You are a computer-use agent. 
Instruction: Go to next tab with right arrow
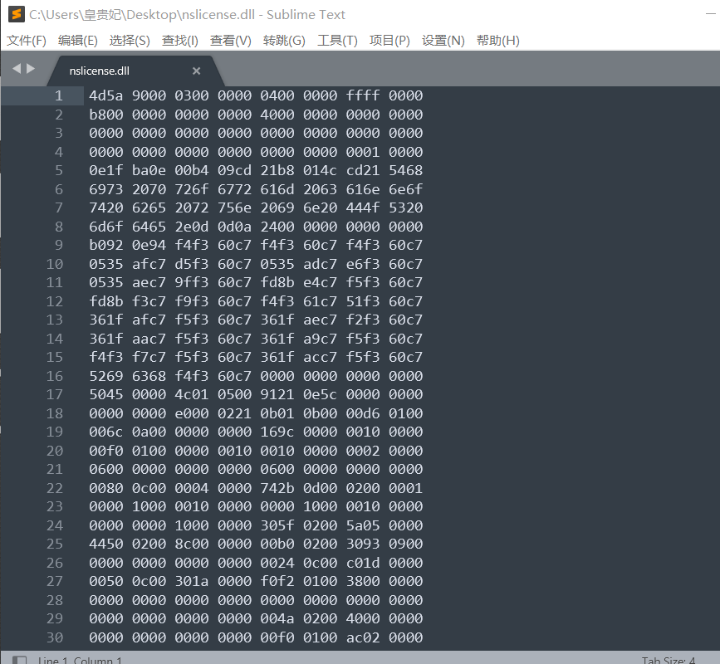pyautogui.click(x=31, y=69)
